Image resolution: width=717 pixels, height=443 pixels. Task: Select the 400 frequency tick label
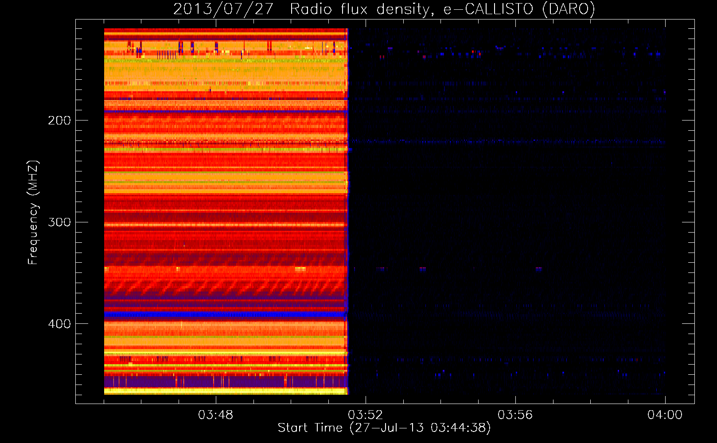59,324
